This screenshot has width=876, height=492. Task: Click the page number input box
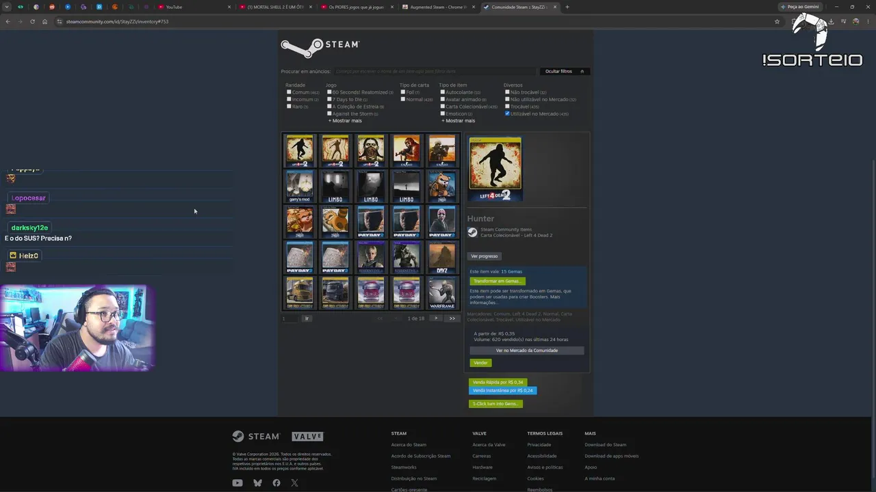pyautogui.click(x=290, y=318)
